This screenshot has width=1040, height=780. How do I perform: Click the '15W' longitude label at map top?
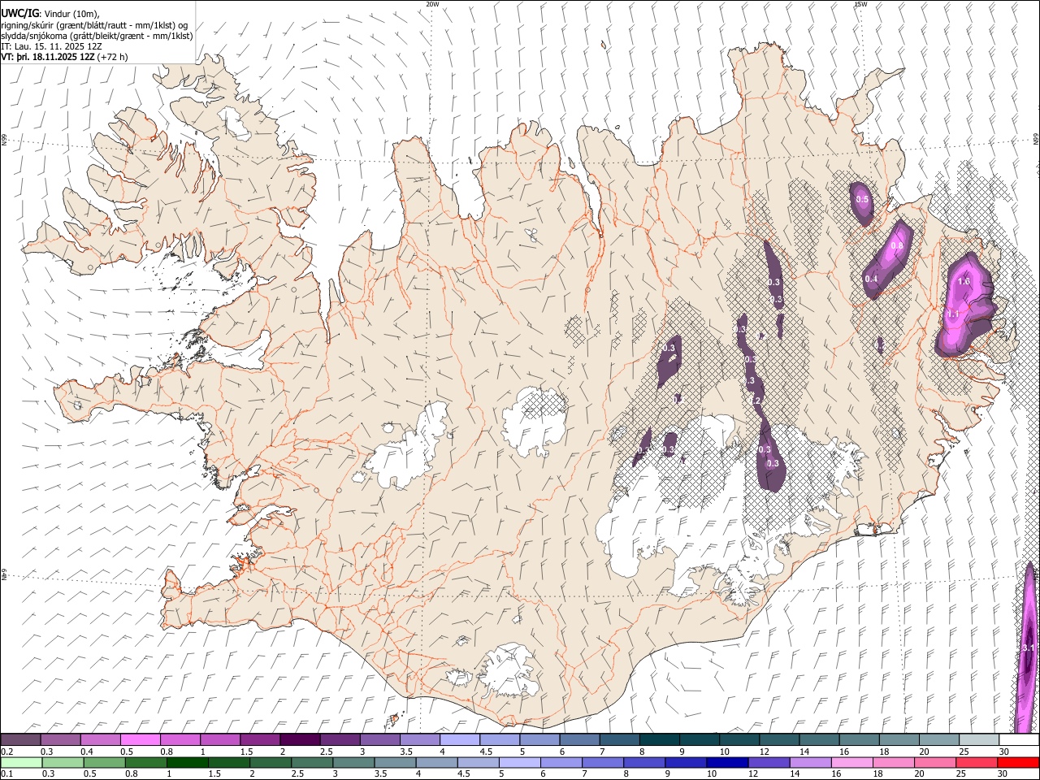pos(860,4)
